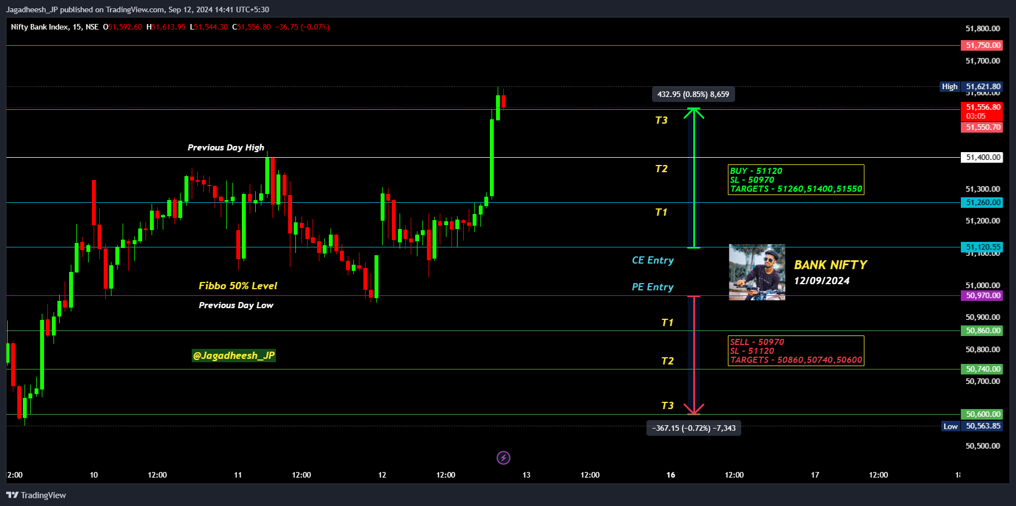Click the 51,120.55 entry price label
The width and height of the screenshot is (1016, 506).
pyautogui.click(x=982, y=247)
